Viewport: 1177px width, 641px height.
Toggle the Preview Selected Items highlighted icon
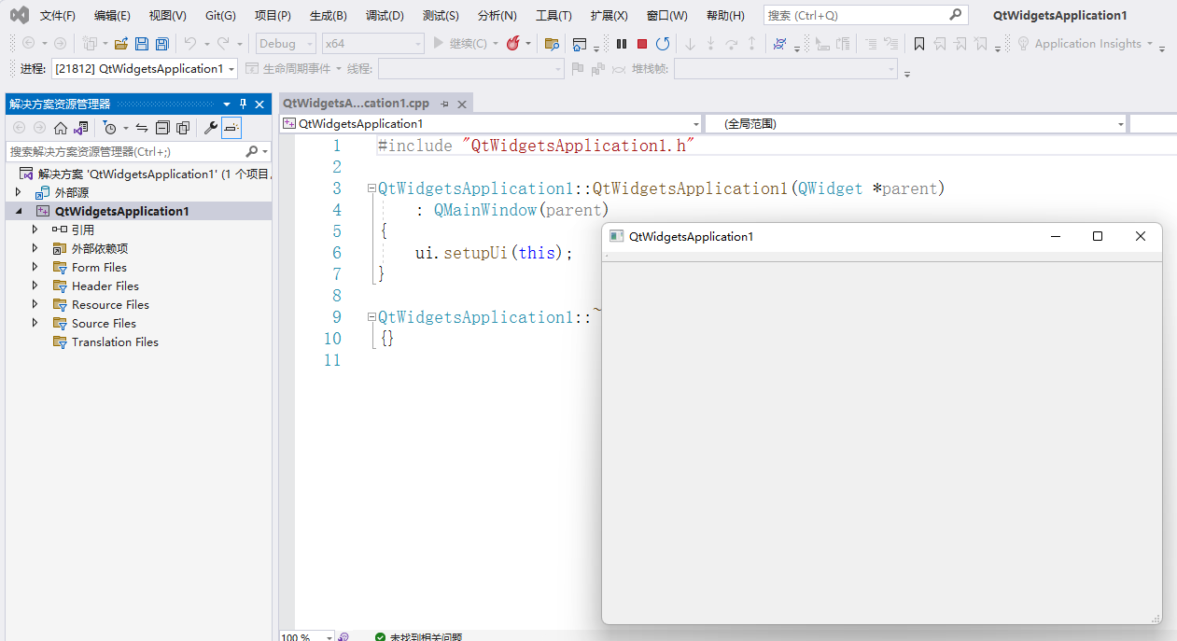click(x=230, y=128)
